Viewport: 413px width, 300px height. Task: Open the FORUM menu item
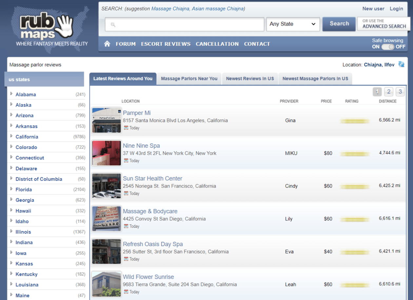126,44
